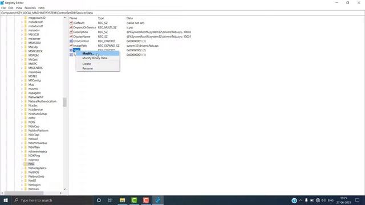Screen dimensions: 365x205
Task: Open the Help menu
Action: click(x=42, y=8)
